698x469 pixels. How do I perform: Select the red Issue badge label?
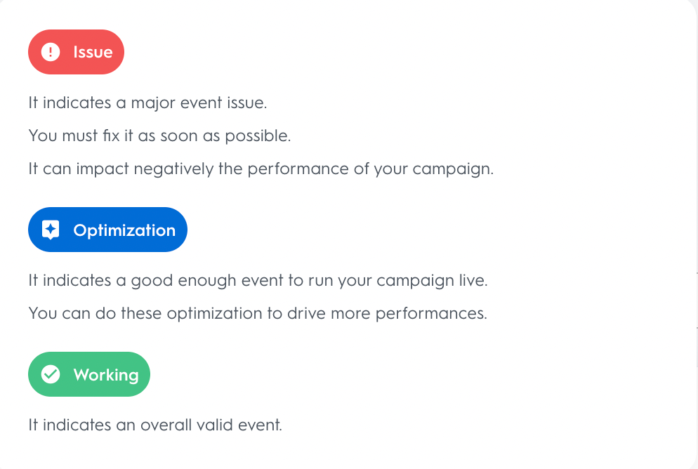click(93, 52)
